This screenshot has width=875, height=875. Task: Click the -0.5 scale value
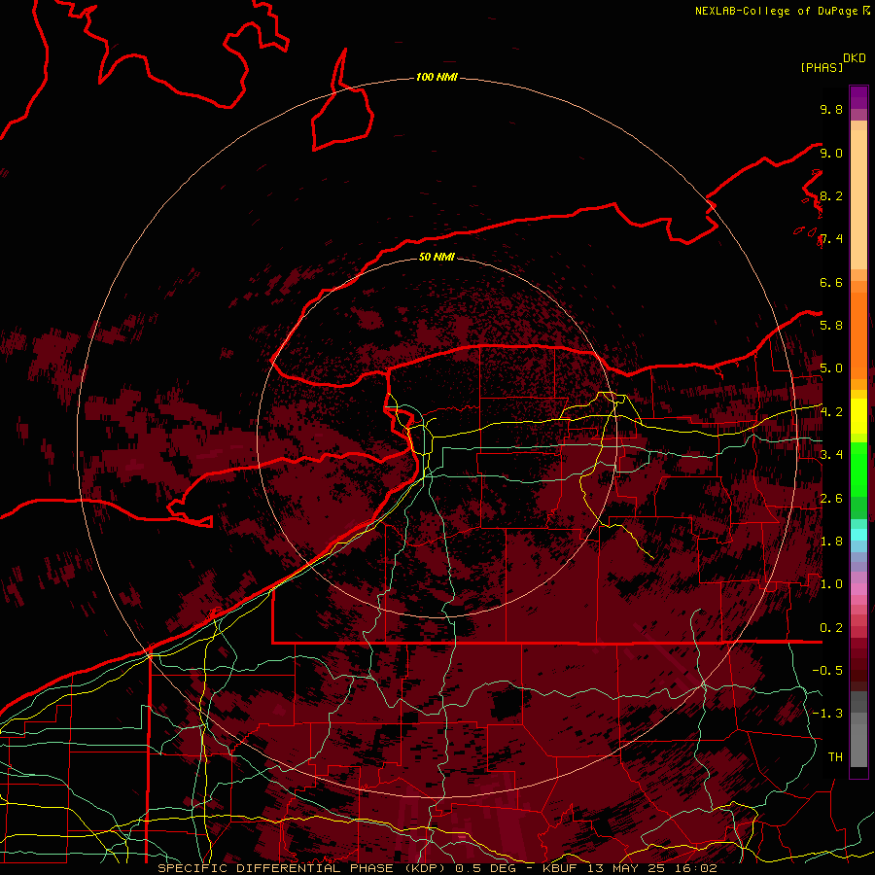click(x=827, y=671)
